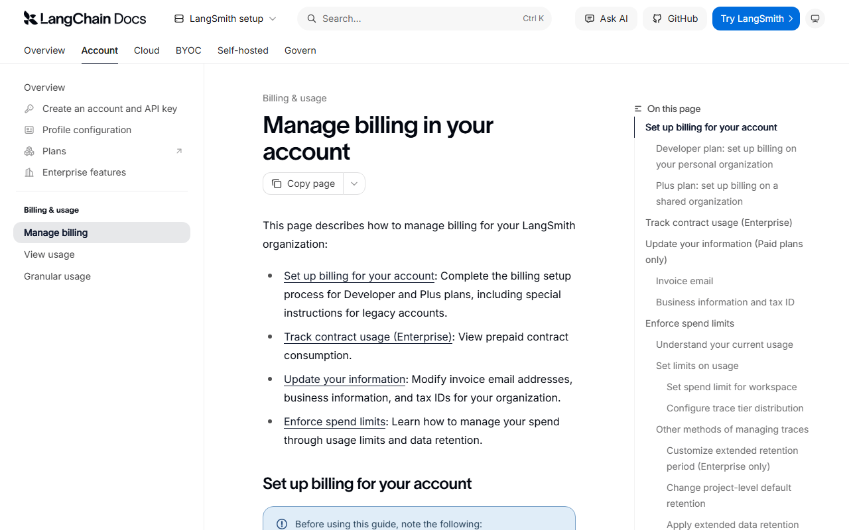Jump to Other methods of managing traces
This screenshot has width=849, height=530.
coord(732,429)
